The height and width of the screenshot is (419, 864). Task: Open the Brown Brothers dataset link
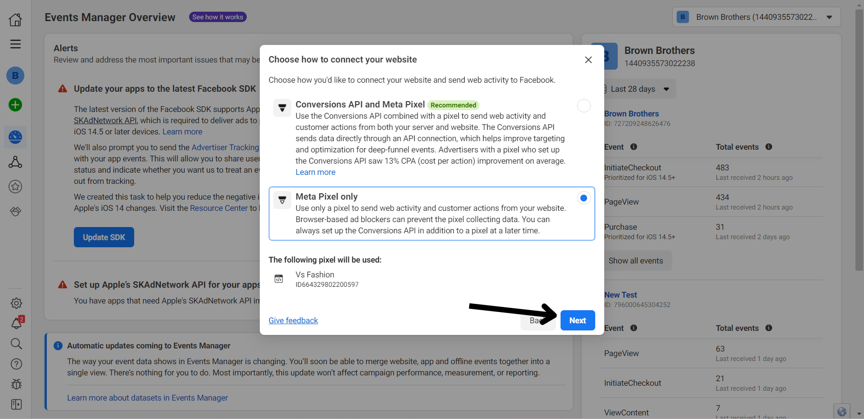(x=631, y=114)
